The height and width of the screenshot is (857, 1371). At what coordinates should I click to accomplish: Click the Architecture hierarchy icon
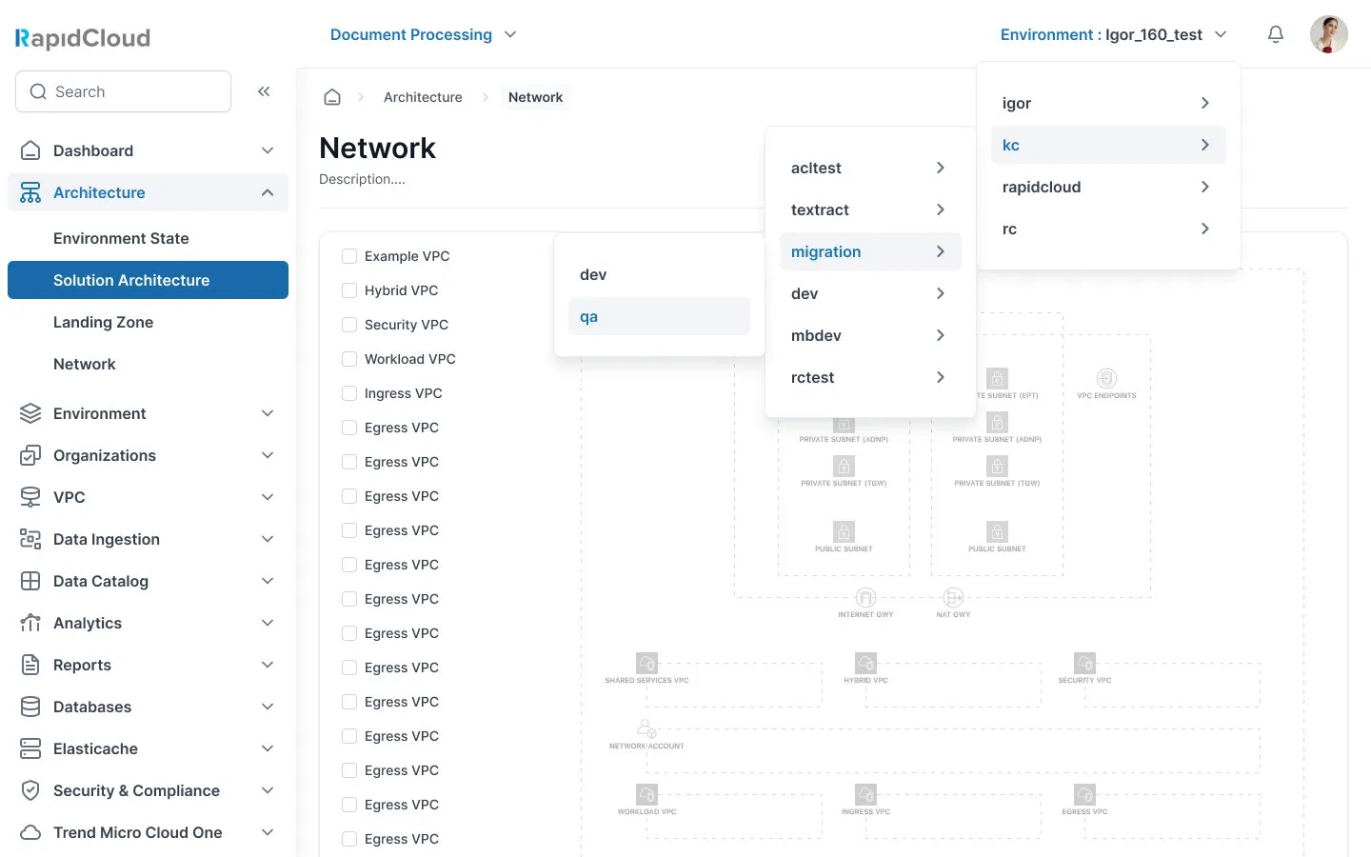click(30, 192)
